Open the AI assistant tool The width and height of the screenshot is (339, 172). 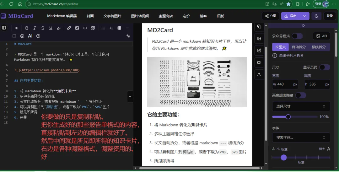click(x=30, y=36)
